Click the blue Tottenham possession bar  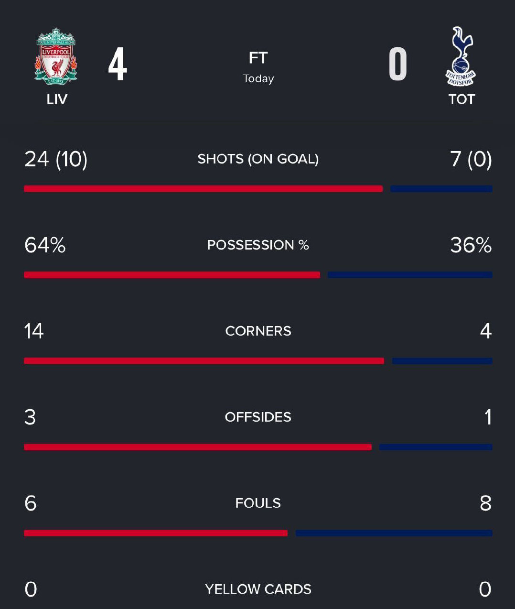point(410,275)
